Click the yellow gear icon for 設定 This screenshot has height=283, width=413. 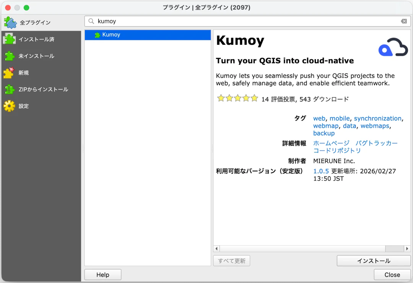click(9, 106)
